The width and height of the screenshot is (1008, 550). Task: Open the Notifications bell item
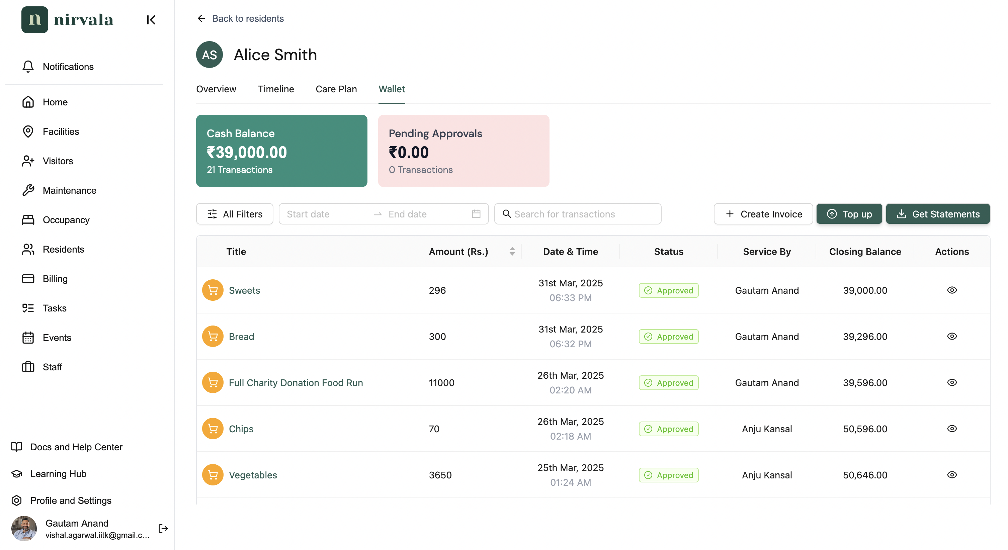coord(58,67)
